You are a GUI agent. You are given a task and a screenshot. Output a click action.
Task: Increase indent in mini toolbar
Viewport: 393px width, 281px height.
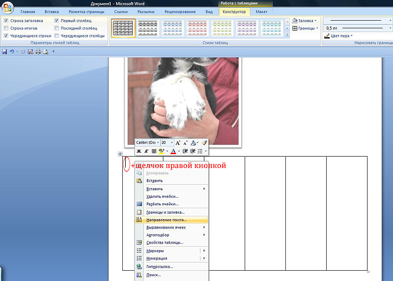pos(193,151)
